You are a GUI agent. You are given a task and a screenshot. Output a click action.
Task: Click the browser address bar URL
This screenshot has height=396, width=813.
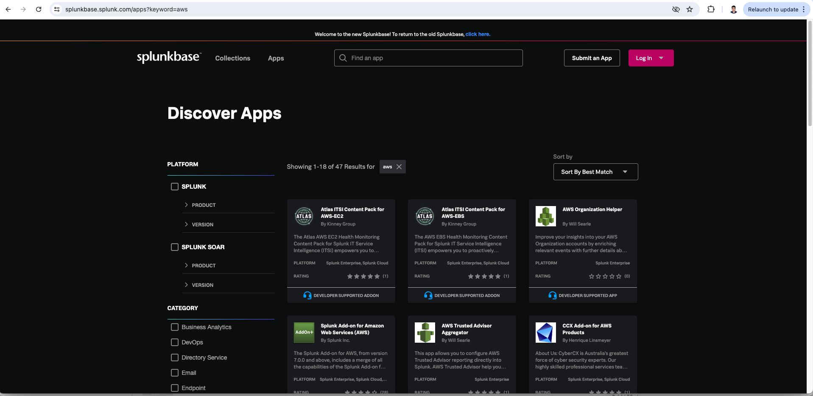(126, 9)
